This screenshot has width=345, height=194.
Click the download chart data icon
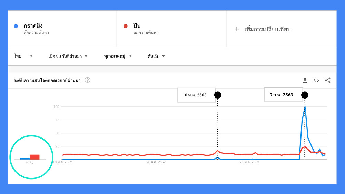pos(305,80)
